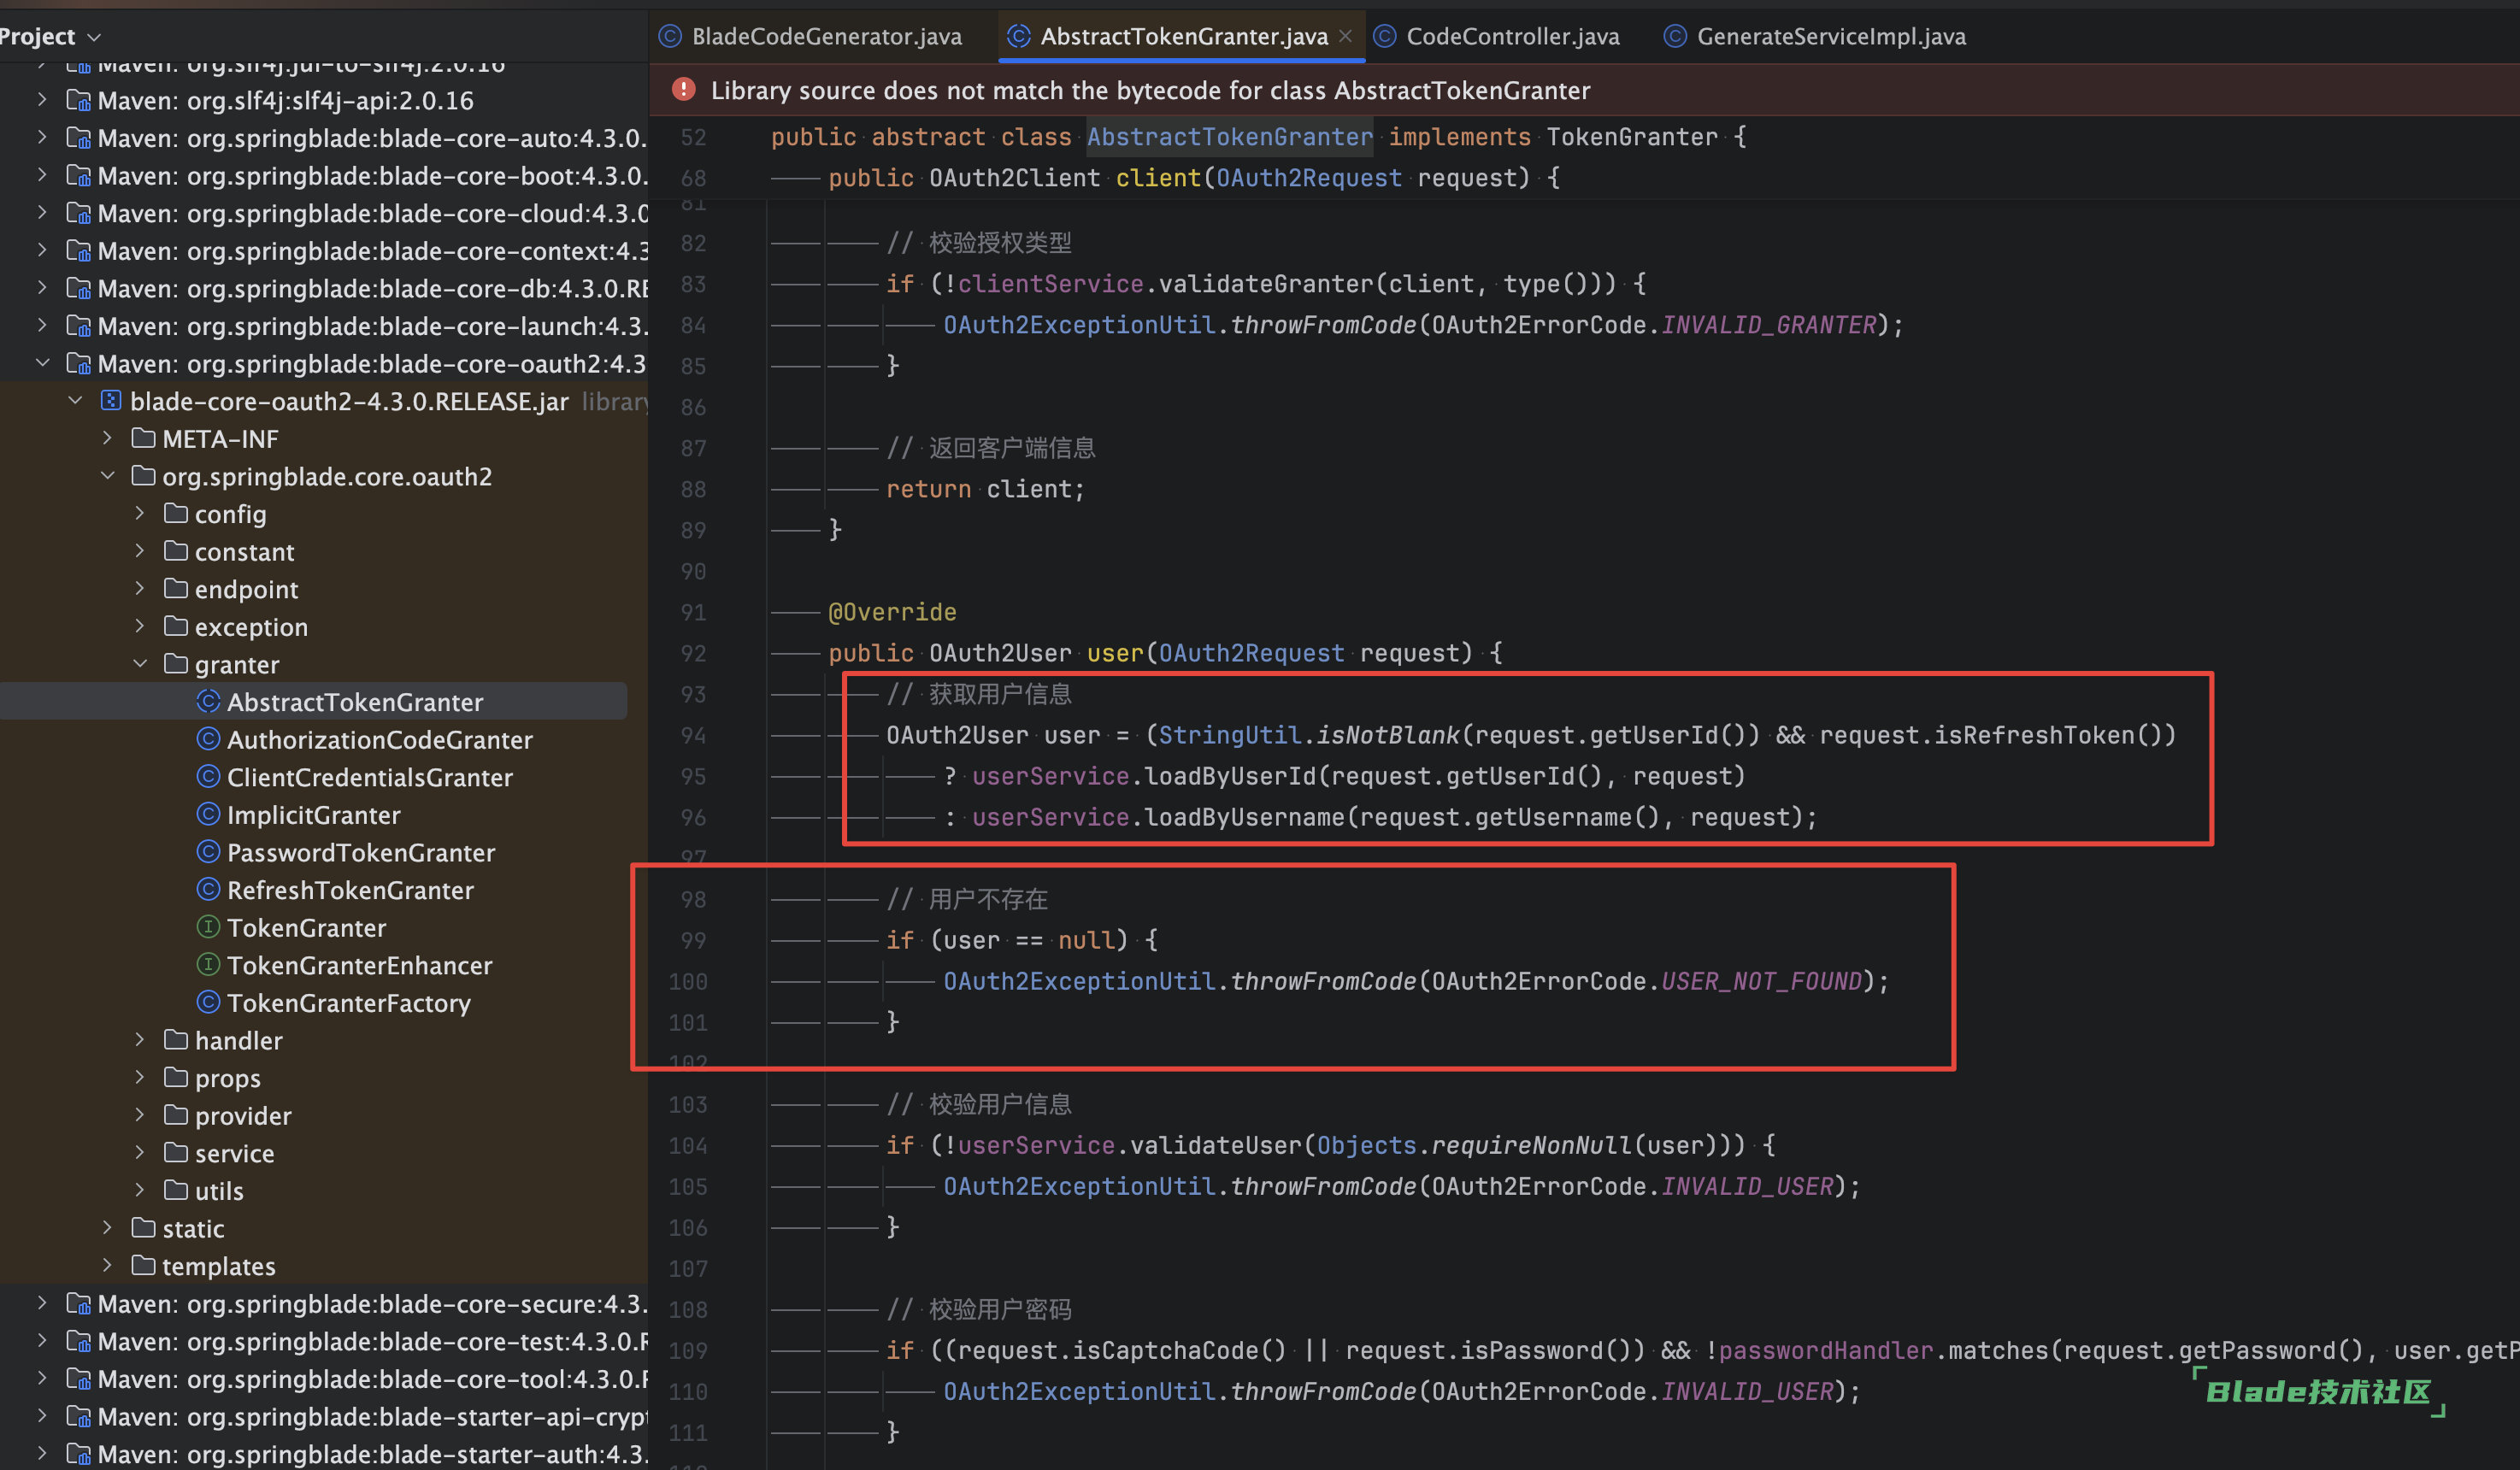Expand Maven org.slf4j:slf4j-api:2.0.16 library
2520x1470 pixels.
click(42, 100)
